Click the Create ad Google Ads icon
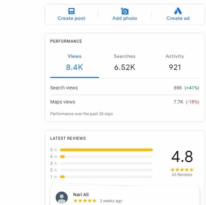This screenshot has height=205, width=206. point(178,11)
